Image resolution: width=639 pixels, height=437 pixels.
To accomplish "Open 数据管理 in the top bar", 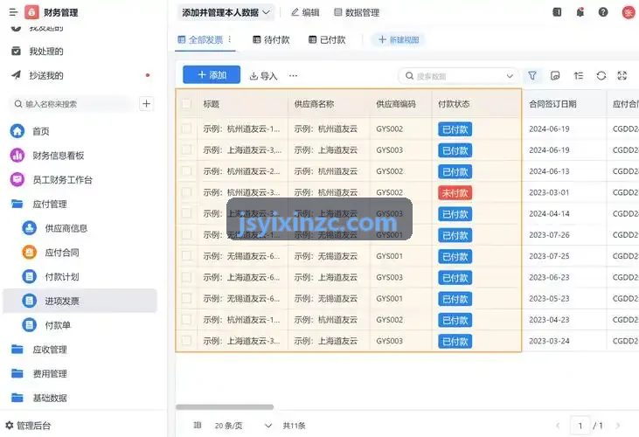I will [357, 12].
